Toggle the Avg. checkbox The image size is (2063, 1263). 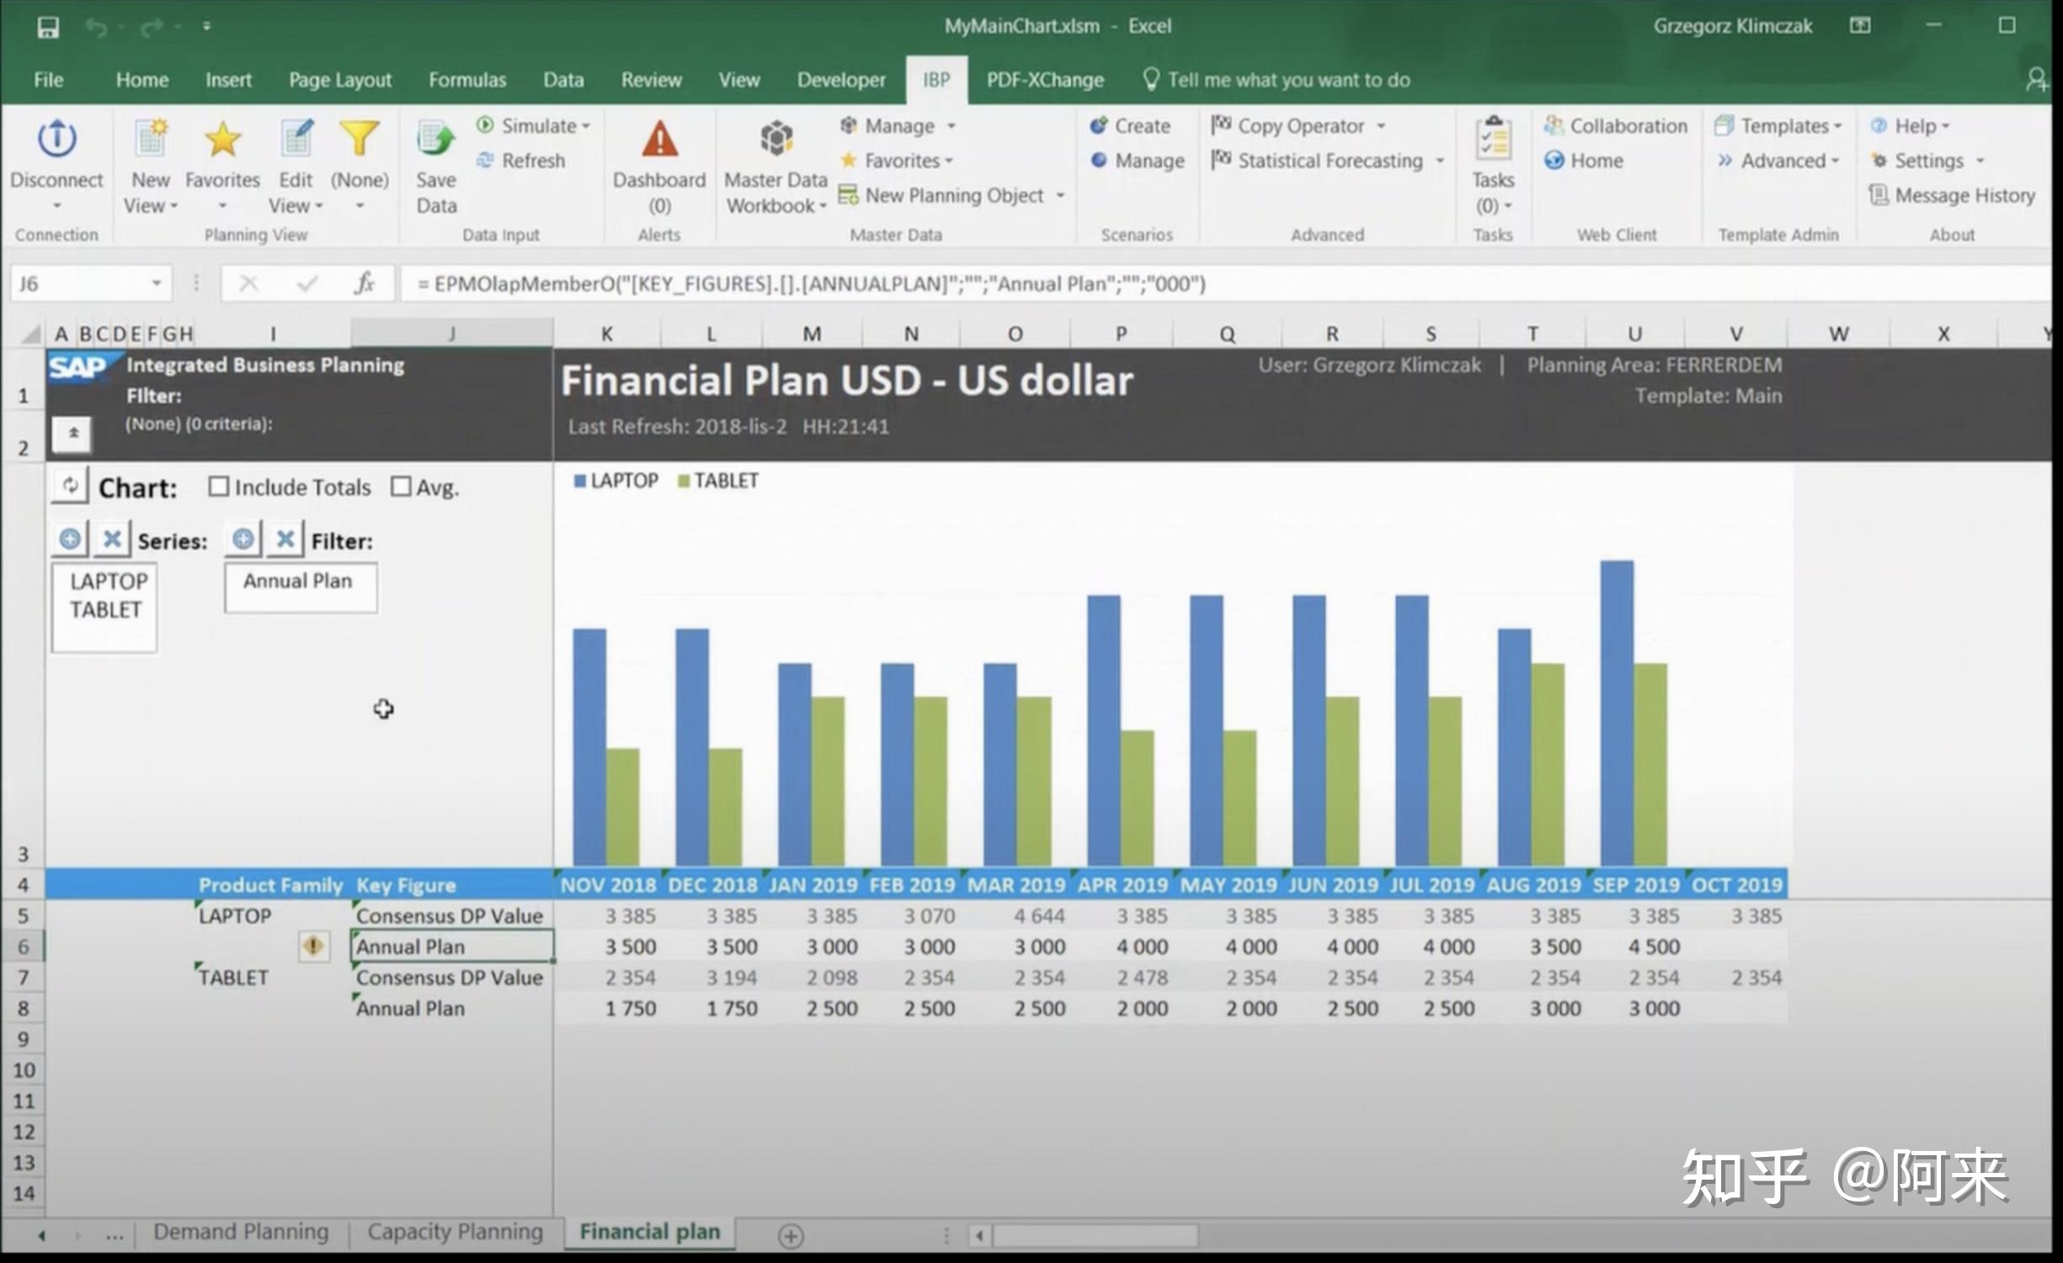click(401, 487)
